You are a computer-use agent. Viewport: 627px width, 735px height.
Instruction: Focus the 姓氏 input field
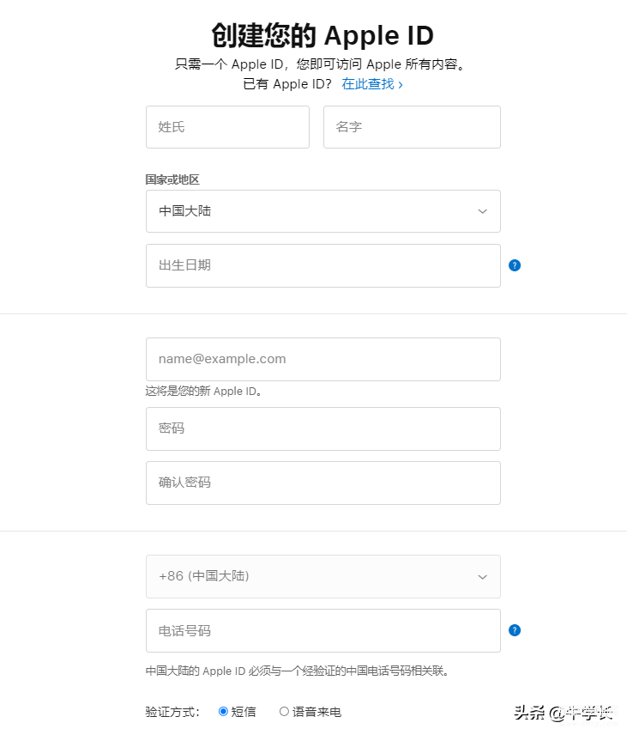[x=227, y=127]
